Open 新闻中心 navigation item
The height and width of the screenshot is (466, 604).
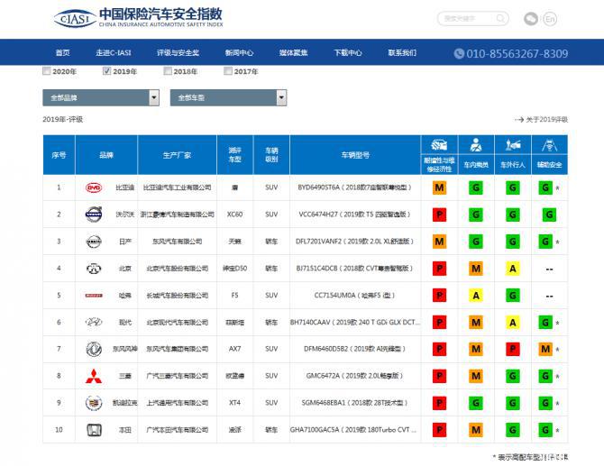pyautogui.click(x=239, y=53)
